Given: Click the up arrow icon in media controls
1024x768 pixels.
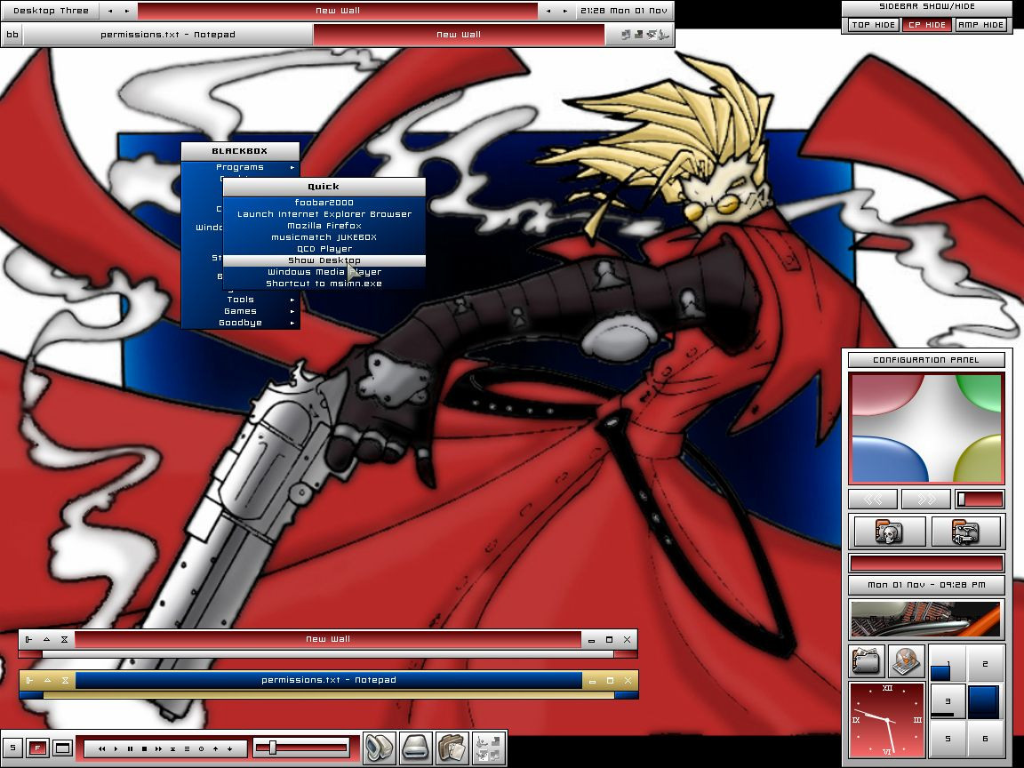Looking at the screenshot, I should tap(215, 749).
